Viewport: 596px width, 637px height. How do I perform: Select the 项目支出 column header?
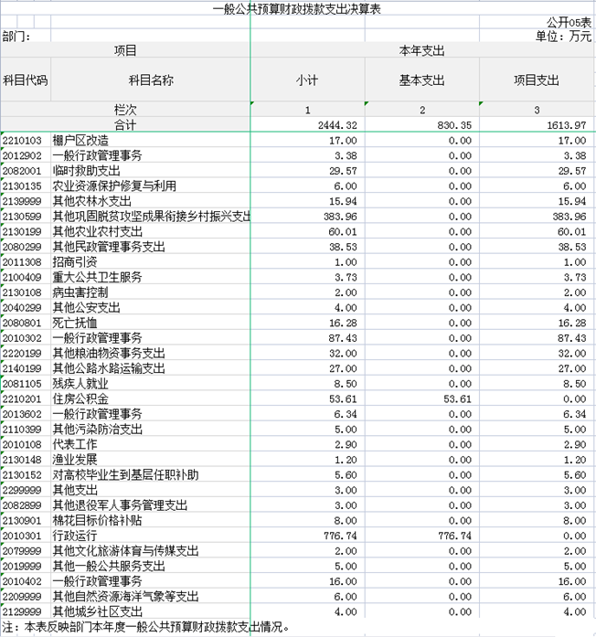click(537, 80)
